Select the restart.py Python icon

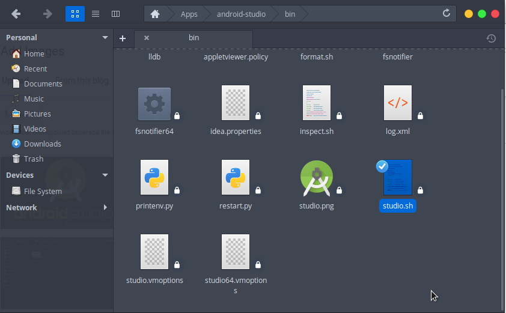click(236, 177)
